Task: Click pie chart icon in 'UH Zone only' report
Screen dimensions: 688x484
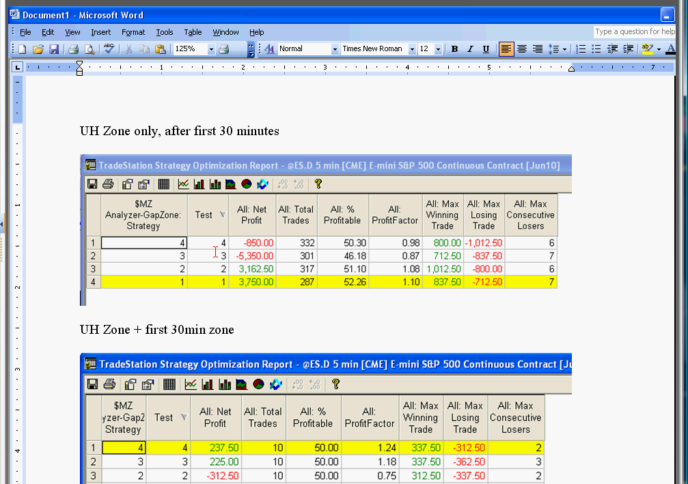Action: 247,184
